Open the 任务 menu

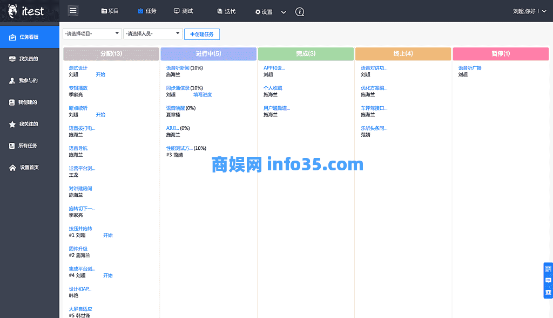coord(147,11)
